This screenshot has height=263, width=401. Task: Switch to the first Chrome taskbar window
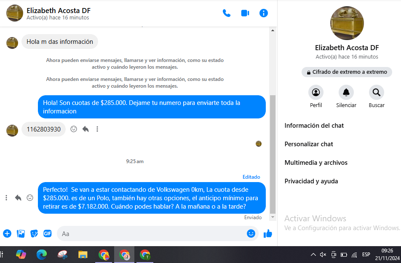(104, 255)
